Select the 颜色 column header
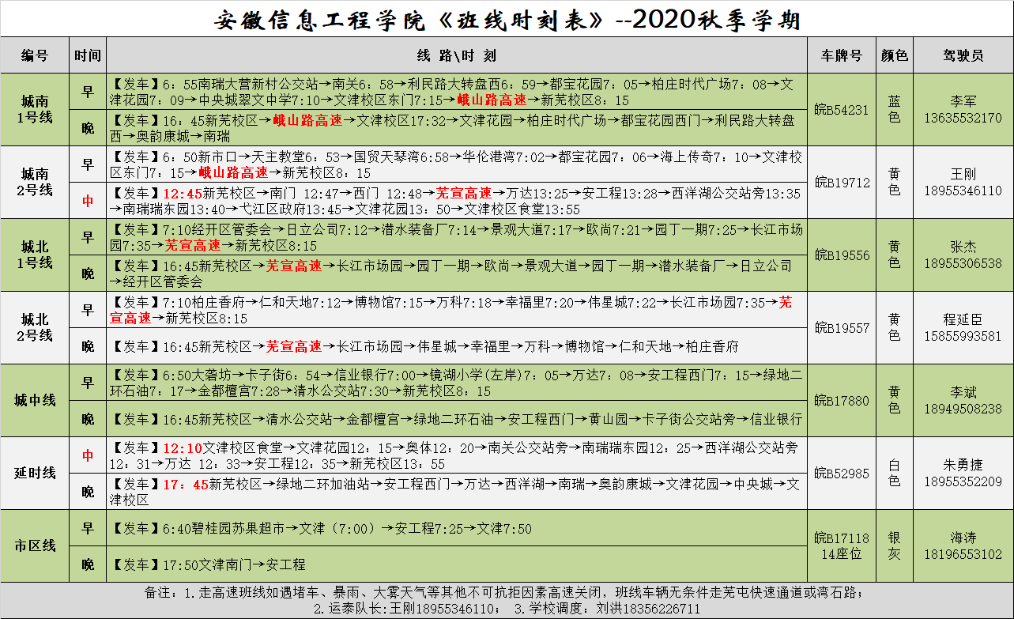 pyautogui.click(x=895, y=55)
